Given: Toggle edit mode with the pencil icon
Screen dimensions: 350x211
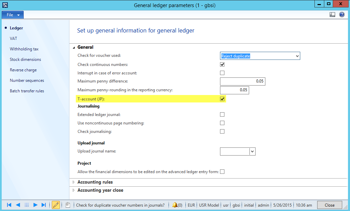Looking at the screenshot, I should [56, 205].
